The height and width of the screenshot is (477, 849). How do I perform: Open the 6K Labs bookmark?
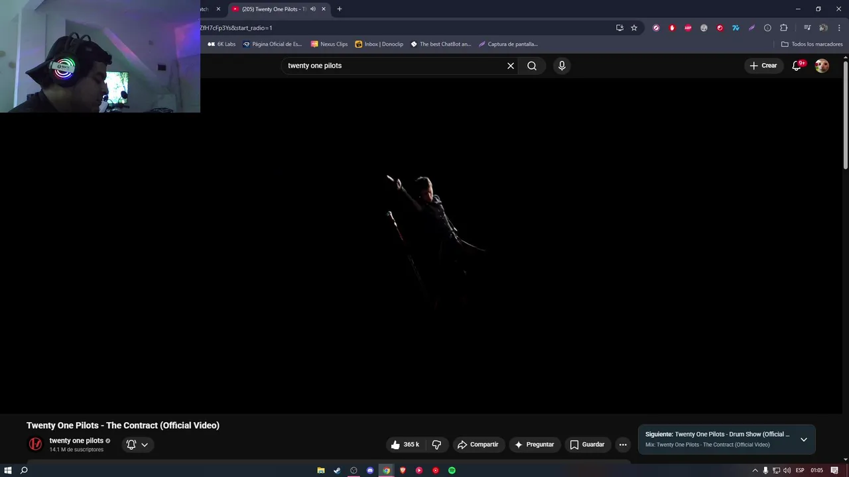coord(222,44)
